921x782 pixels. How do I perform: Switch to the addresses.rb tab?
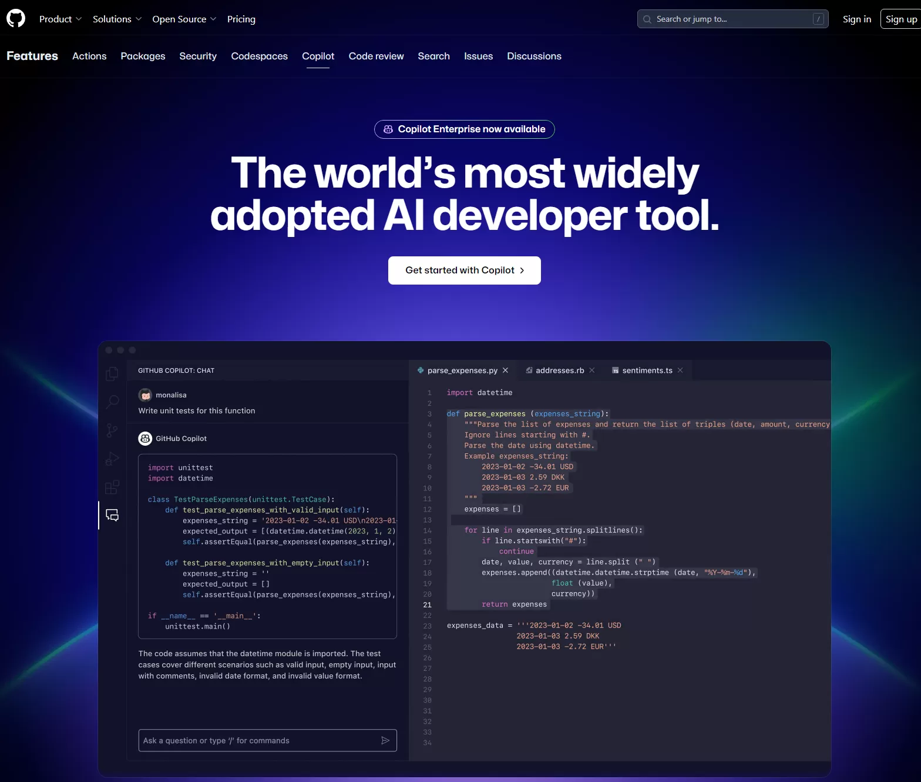(559, 370)
